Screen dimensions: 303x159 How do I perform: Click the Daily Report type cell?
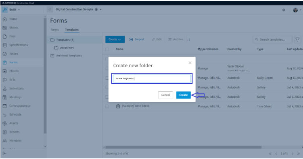point(265,78)
